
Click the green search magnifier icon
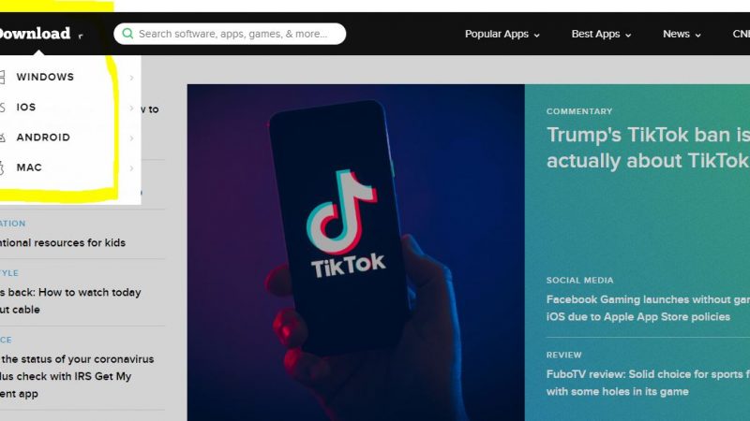point(127,34)
